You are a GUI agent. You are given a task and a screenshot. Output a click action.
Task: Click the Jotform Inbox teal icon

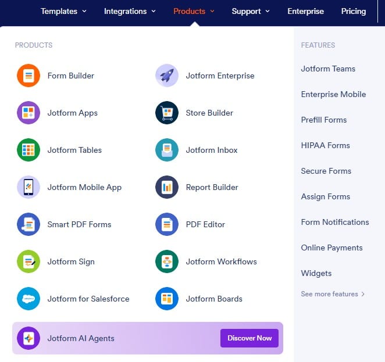tap(167, 150)
